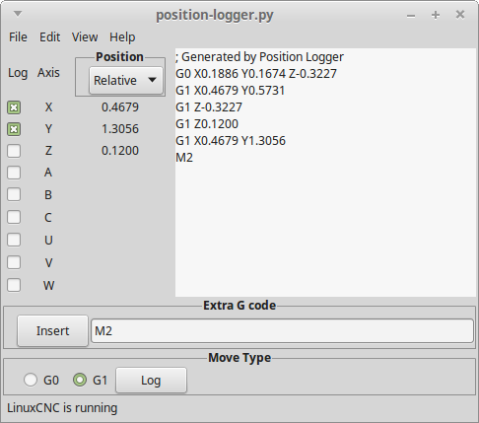Image resolution: width=479 pixels, height=423 pixels.
Task: Uncheck the X axis log checkbox
Action: pos(14,107)
